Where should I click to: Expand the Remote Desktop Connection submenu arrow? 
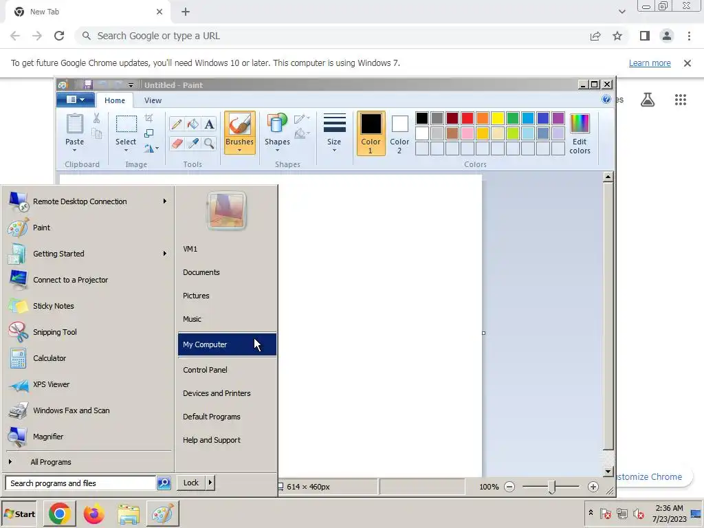pyautogui.click(x=165, y=201)
